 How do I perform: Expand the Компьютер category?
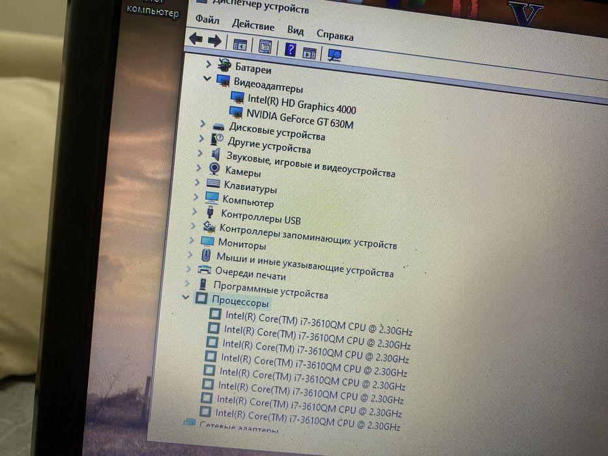[x=195, y=197]
